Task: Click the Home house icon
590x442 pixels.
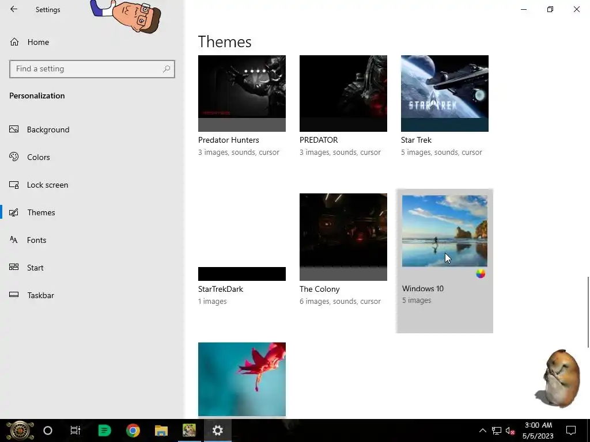Action: pyautogui.click(x=14, y=41)
